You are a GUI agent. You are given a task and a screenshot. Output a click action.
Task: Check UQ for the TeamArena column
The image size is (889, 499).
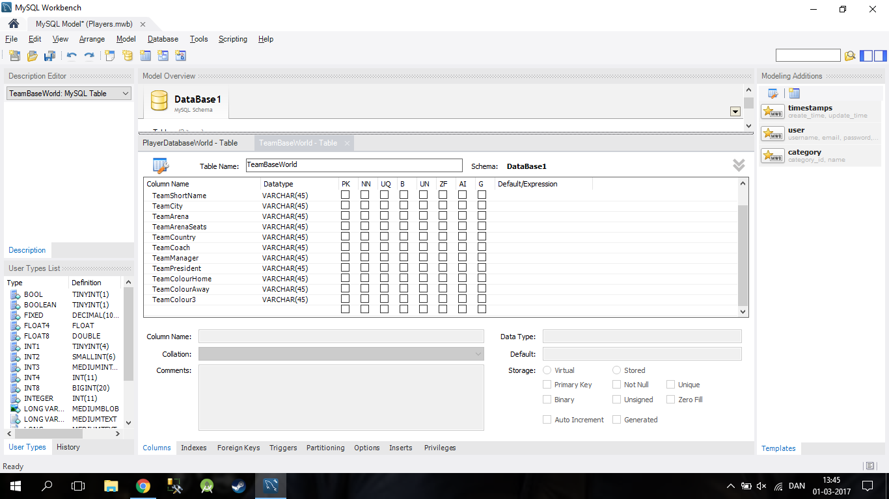(x=385, y=216)
